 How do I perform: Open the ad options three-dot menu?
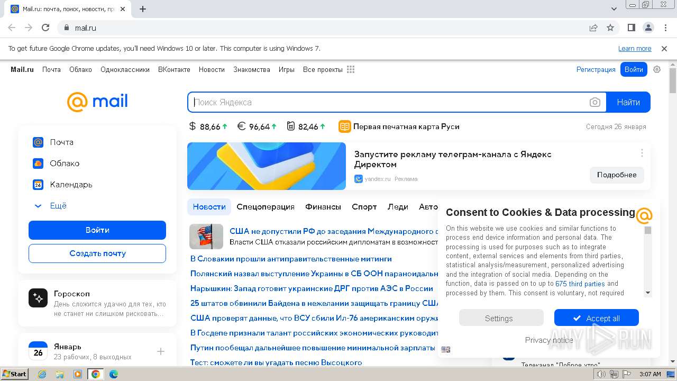point(642,153)
